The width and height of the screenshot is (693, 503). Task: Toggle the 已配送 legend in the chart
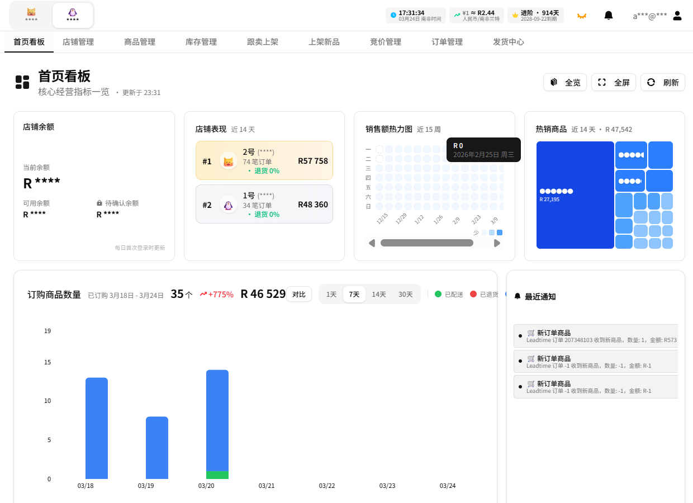tap(449, 295)
